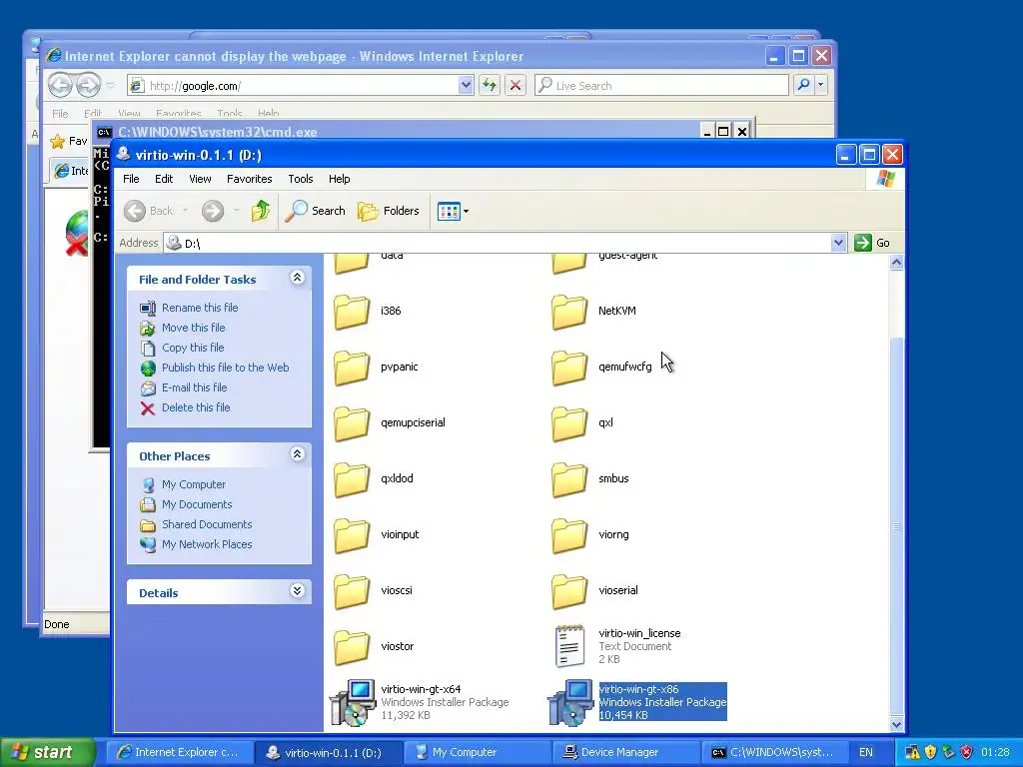This screenshot has width=1023, height=767.
Task: Open My Documents from Other Places
Action: [197, 504]
